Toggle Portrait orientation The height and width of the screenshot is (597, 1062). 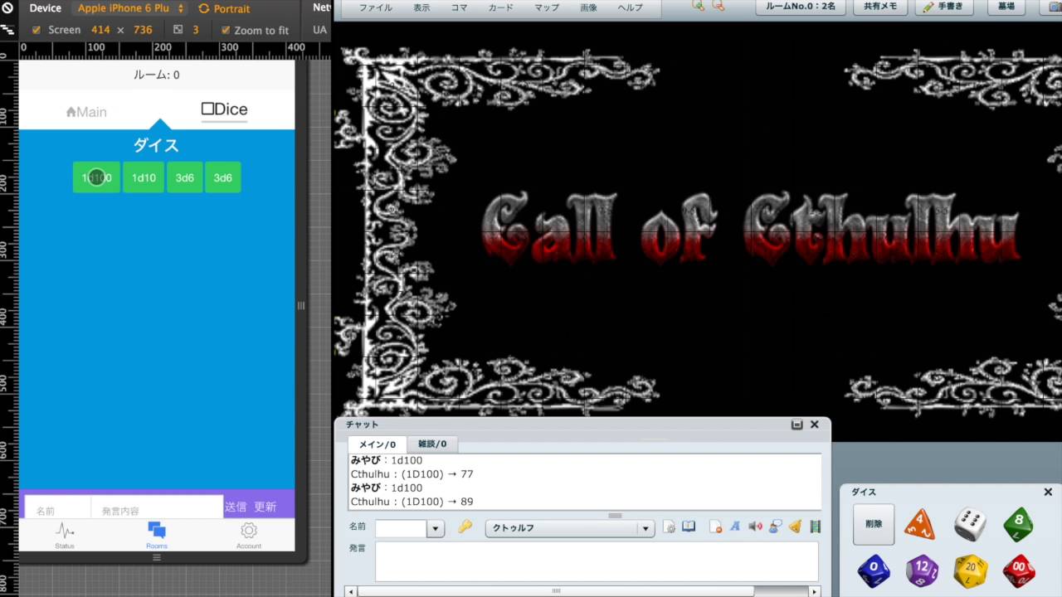224,8
